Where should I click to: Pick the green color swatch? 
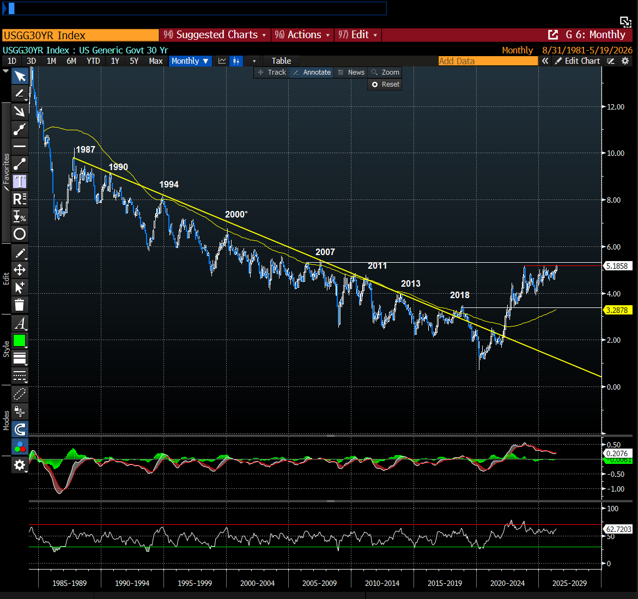pyautogui.click(x=20, y=341)
